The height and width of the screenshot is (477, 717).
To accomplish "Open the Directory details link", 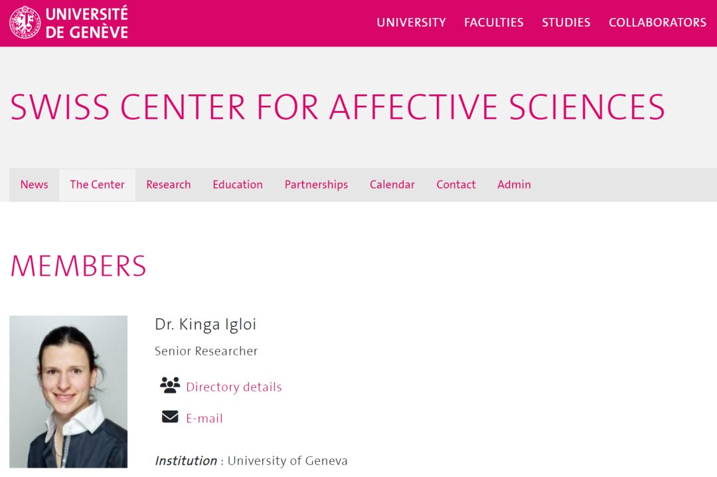I will coord(234,387).
